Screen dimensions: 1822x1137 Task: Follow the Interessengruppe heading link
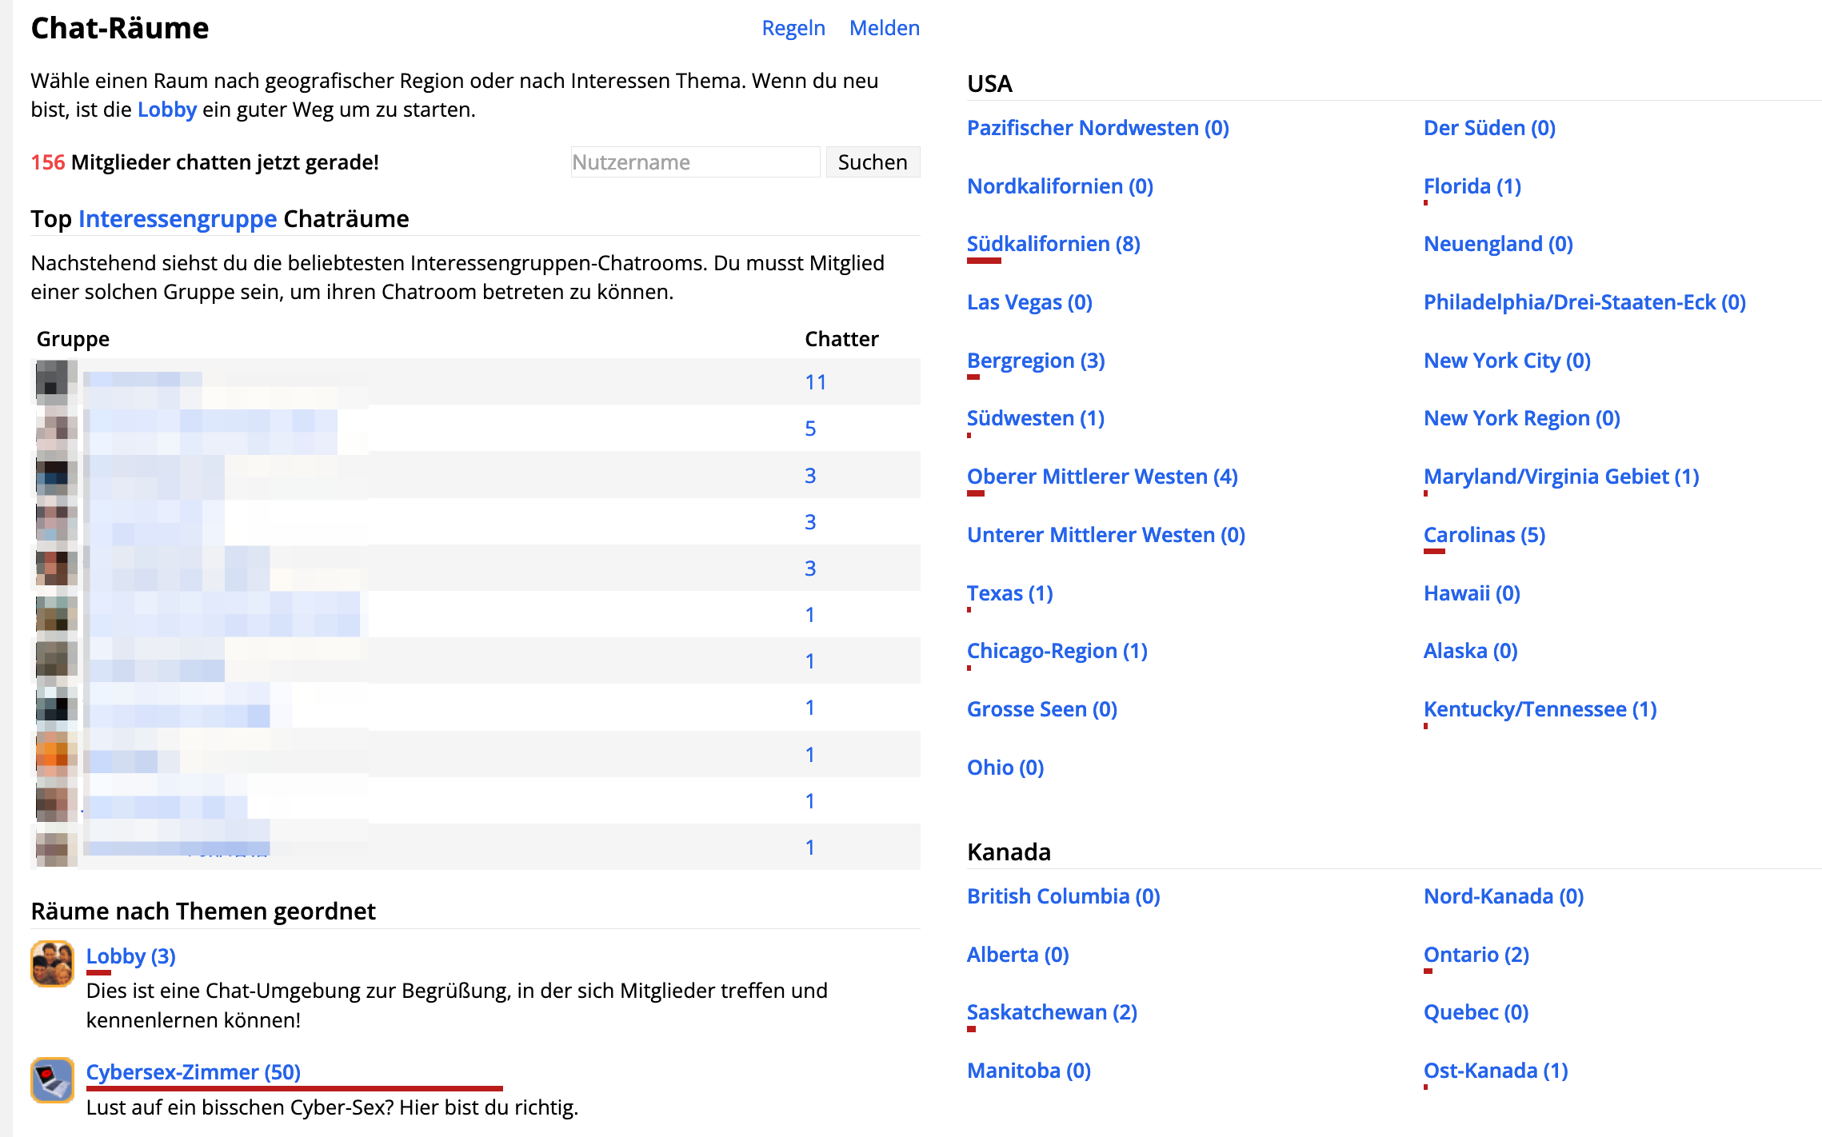[x=178, y=218]
